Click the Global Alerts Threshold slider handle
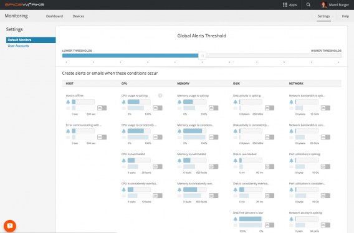 (202, 55)
